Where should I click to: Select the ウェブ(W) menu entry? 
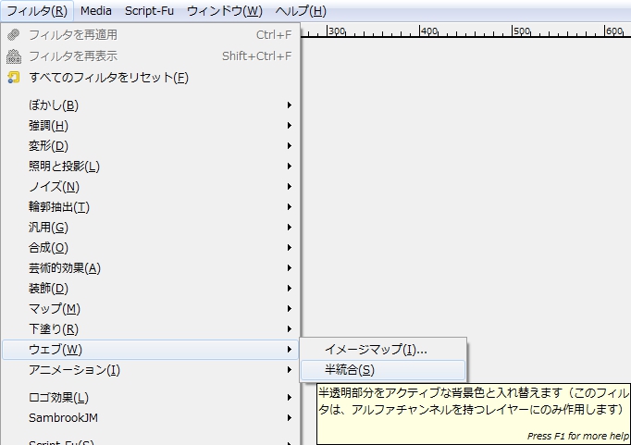[151, 350]
